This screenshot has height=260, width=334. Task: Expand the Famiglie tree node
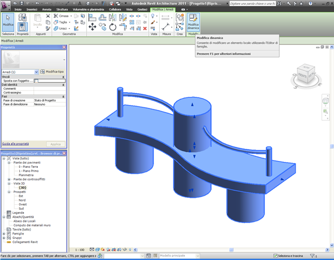coord(4,233)
